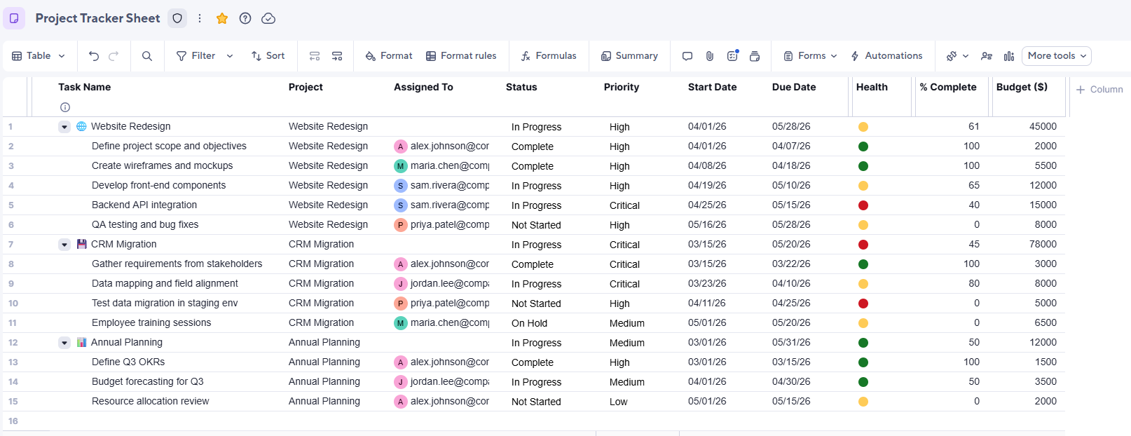Image resolution: width=1131 pixels, height=436 pixels.
Task: Collapse the Website Redesign parent row
Action: [x=64, y=127]
